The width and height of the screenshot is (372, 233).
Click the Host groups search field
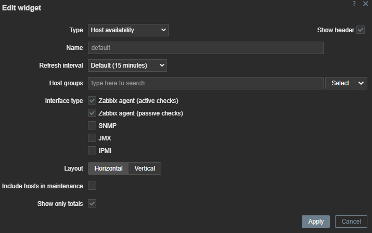206,83
